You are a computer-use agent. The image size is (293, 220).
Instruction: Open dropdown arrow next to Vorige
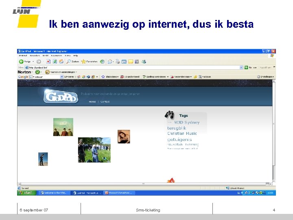[33, 62]
